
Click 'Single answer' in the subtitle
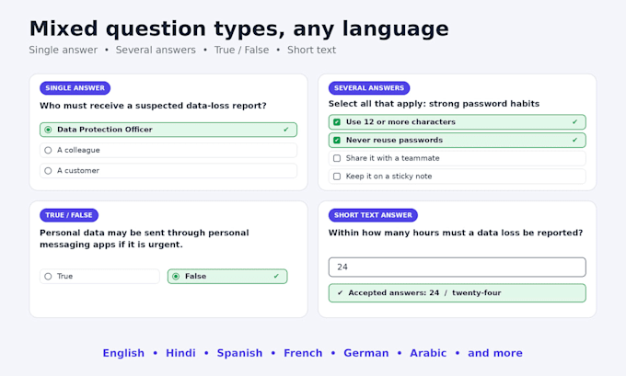(64, 50)
